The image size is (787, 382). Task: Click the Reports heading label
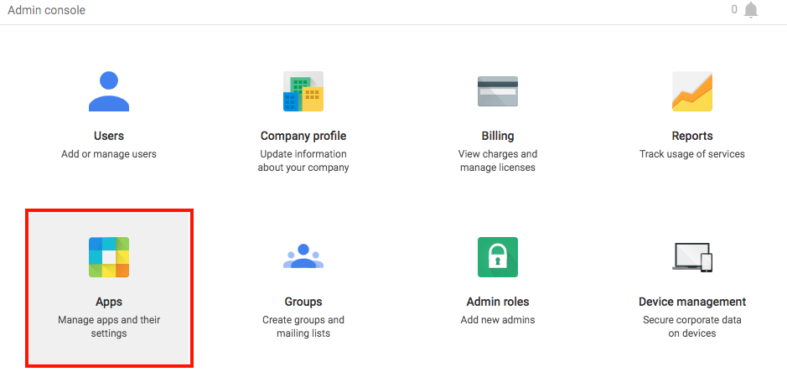tap(692, 136)
